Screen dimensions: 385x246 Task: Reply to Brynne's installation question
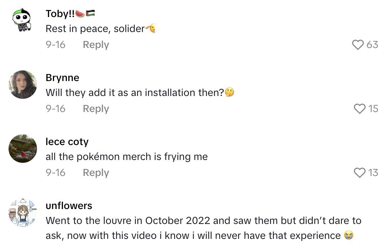tap(95, 108)
